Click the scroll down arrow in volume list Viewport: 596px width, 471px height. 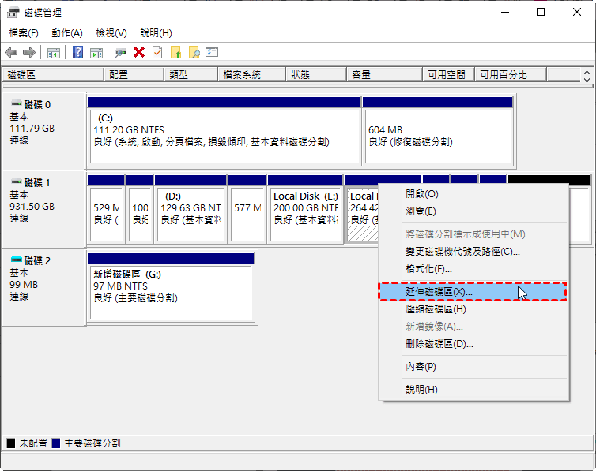pyautogui.click(x=586, y=80)
